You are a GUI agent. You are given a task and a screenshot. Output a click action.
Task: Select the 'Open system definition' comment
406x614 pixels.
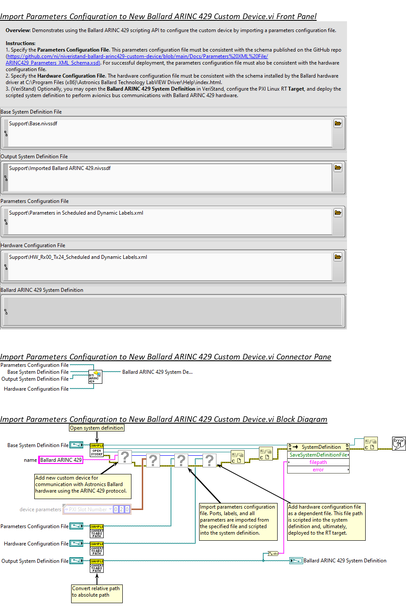tap(97, 428)
